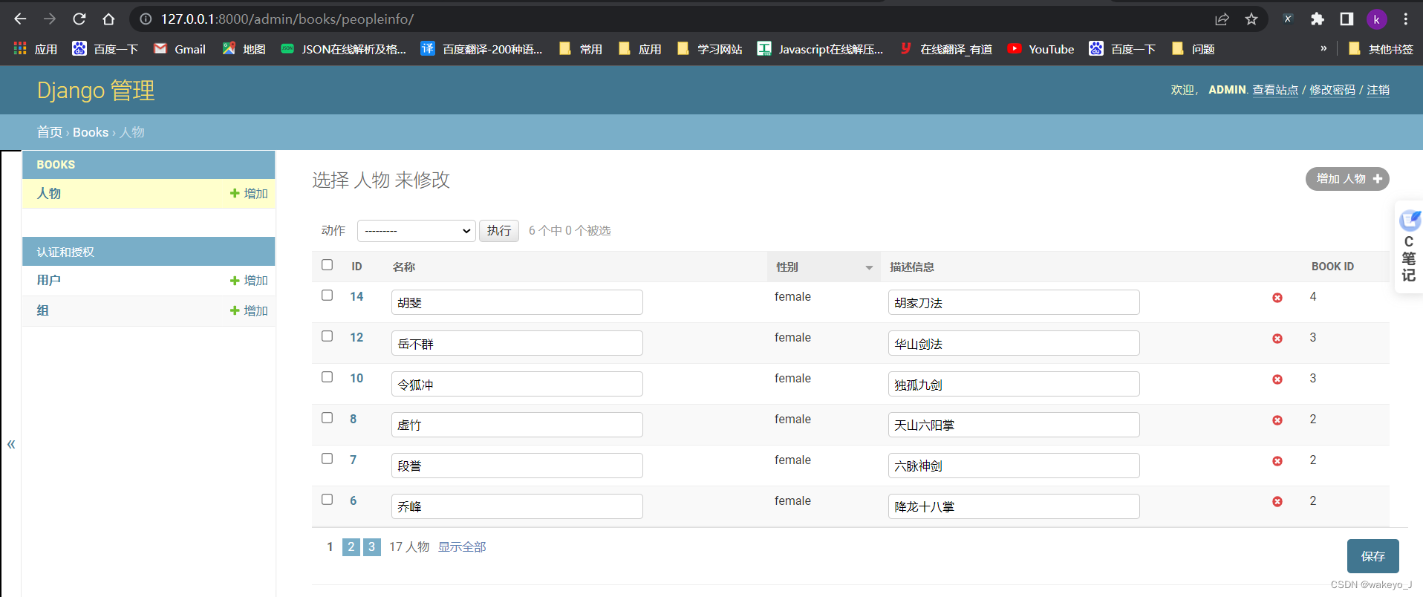Click the C笔记 floating widget icon
This screenshot has width=1423, height=597.
[1409, 247]
